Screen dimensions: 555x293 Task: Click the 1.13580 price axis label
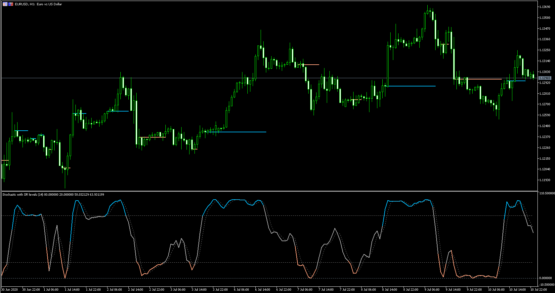tap(544, 18)
